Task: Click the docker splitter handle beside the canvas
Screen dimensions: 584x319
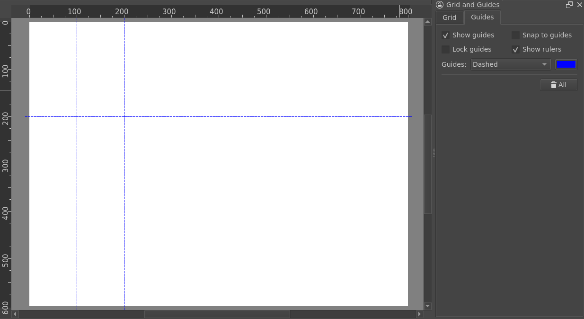Action: click(x=434, y=152)
